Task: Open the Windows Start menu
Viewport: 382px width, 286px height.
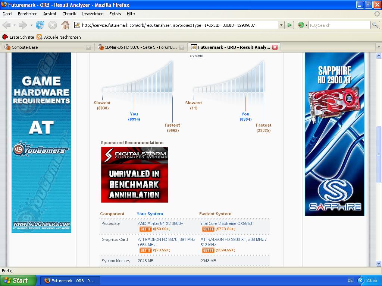Action: coord(18,280)
